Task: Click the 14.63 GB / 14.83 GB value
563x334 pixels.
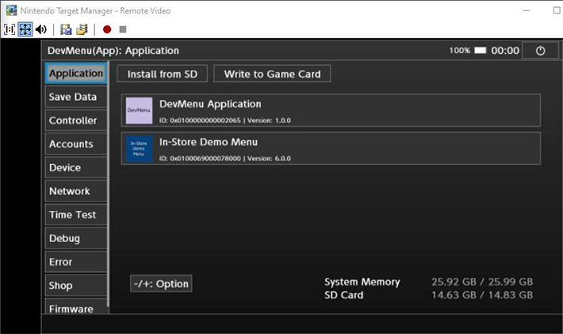Action: (x=482, y=295)
